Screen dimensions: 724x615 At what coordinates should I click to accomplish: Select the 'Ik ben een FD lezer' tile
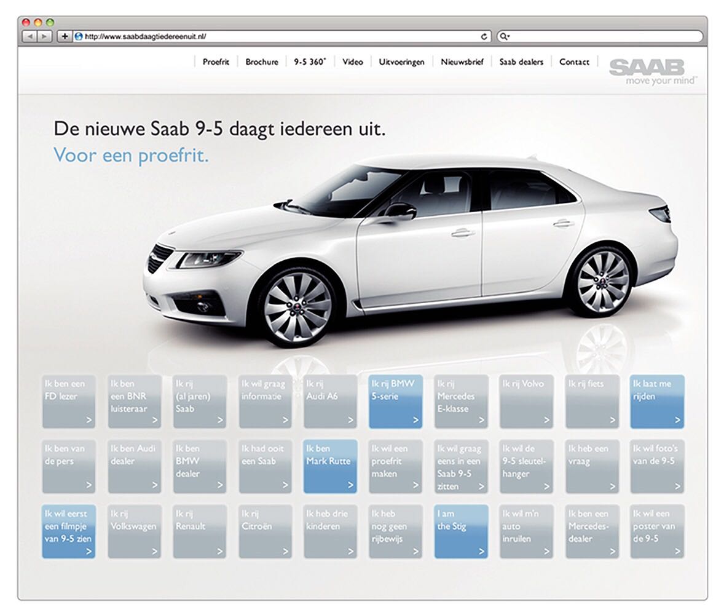[x=69, y=402]
